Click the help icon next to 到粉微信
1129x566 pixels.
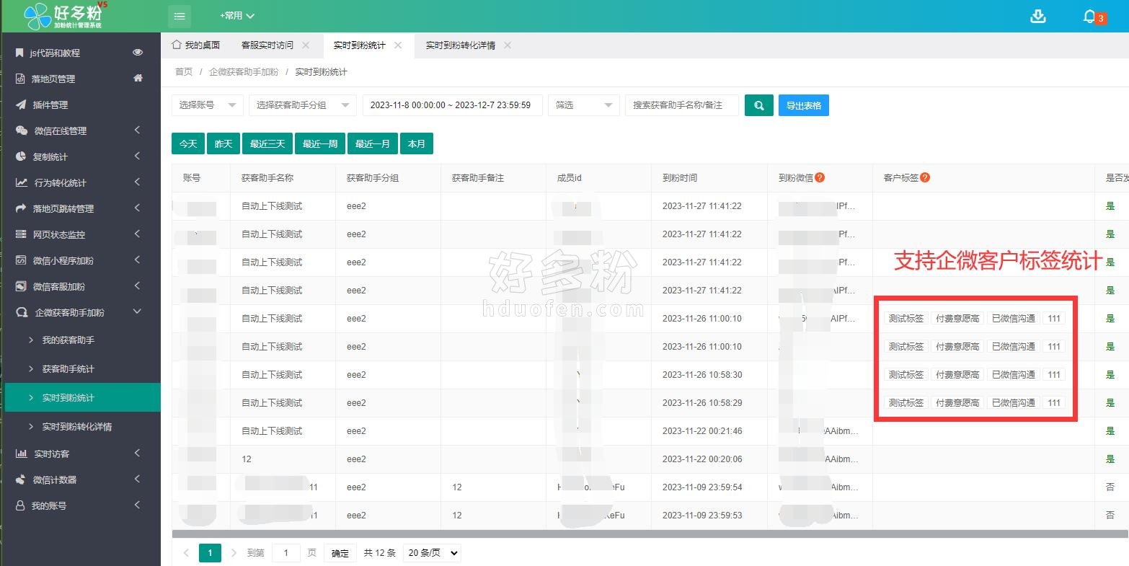[x=820, y=177]
